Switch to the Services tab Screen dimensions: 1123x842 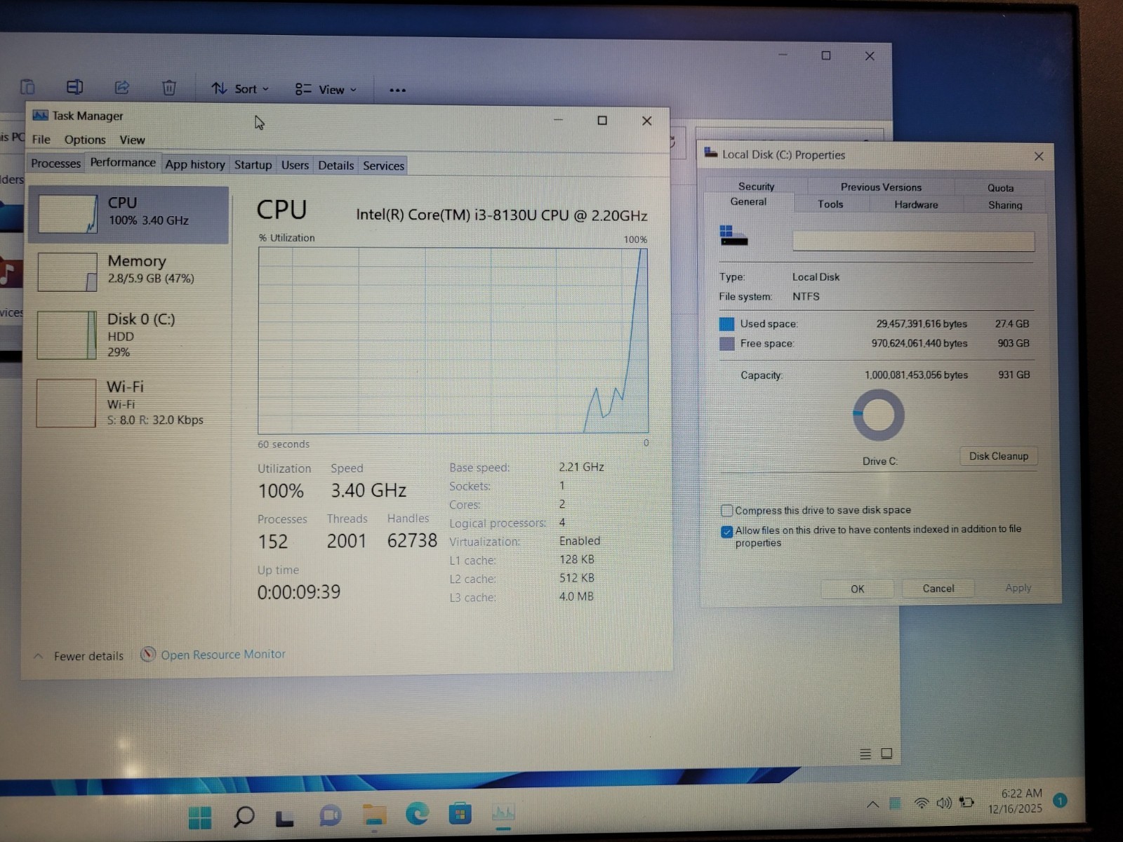(x=383, y=166)
